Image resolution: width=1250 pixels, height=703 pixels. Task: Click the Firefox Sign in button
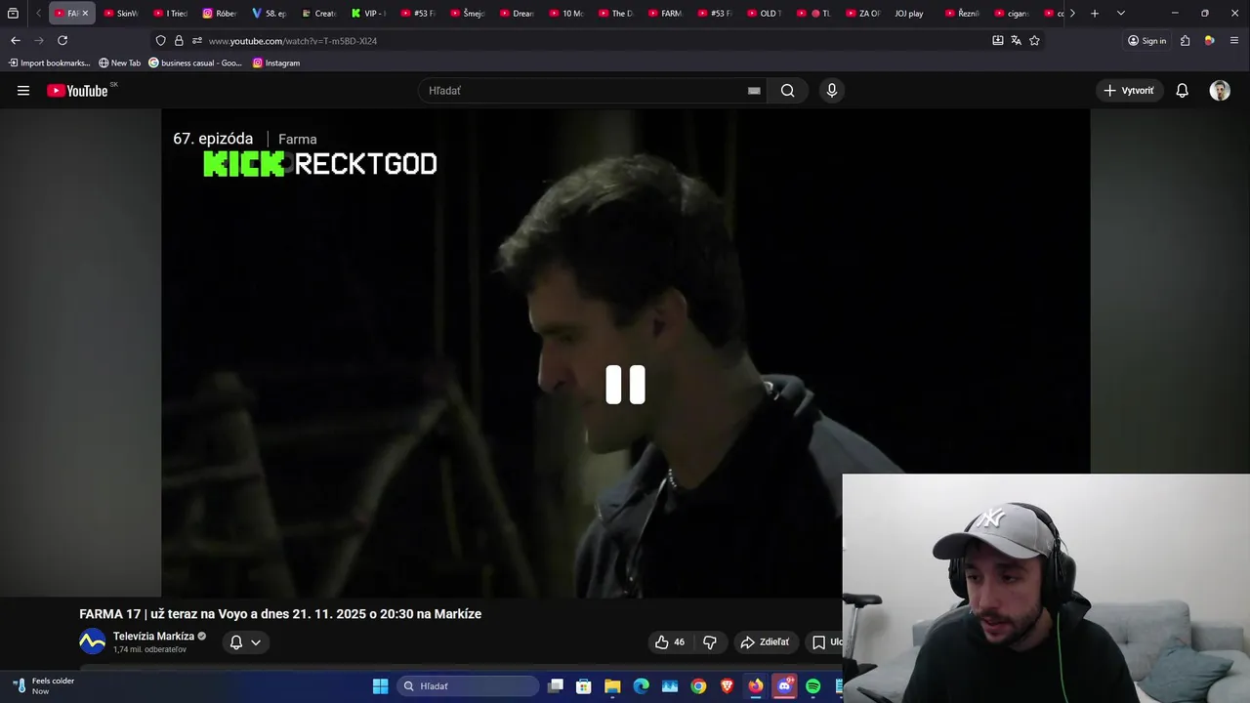coord(1146,41)
